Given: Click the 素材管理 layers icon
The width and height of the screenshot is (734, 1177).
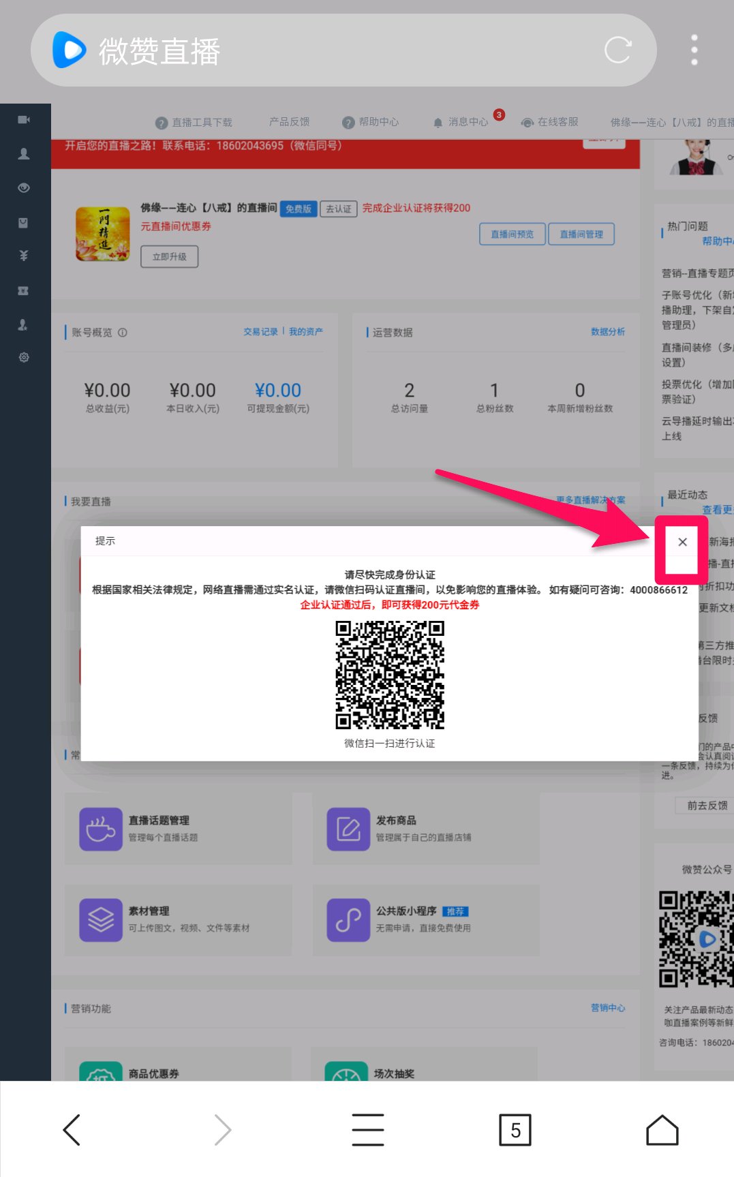Looking at the screenshot, I should coord(101,920).
